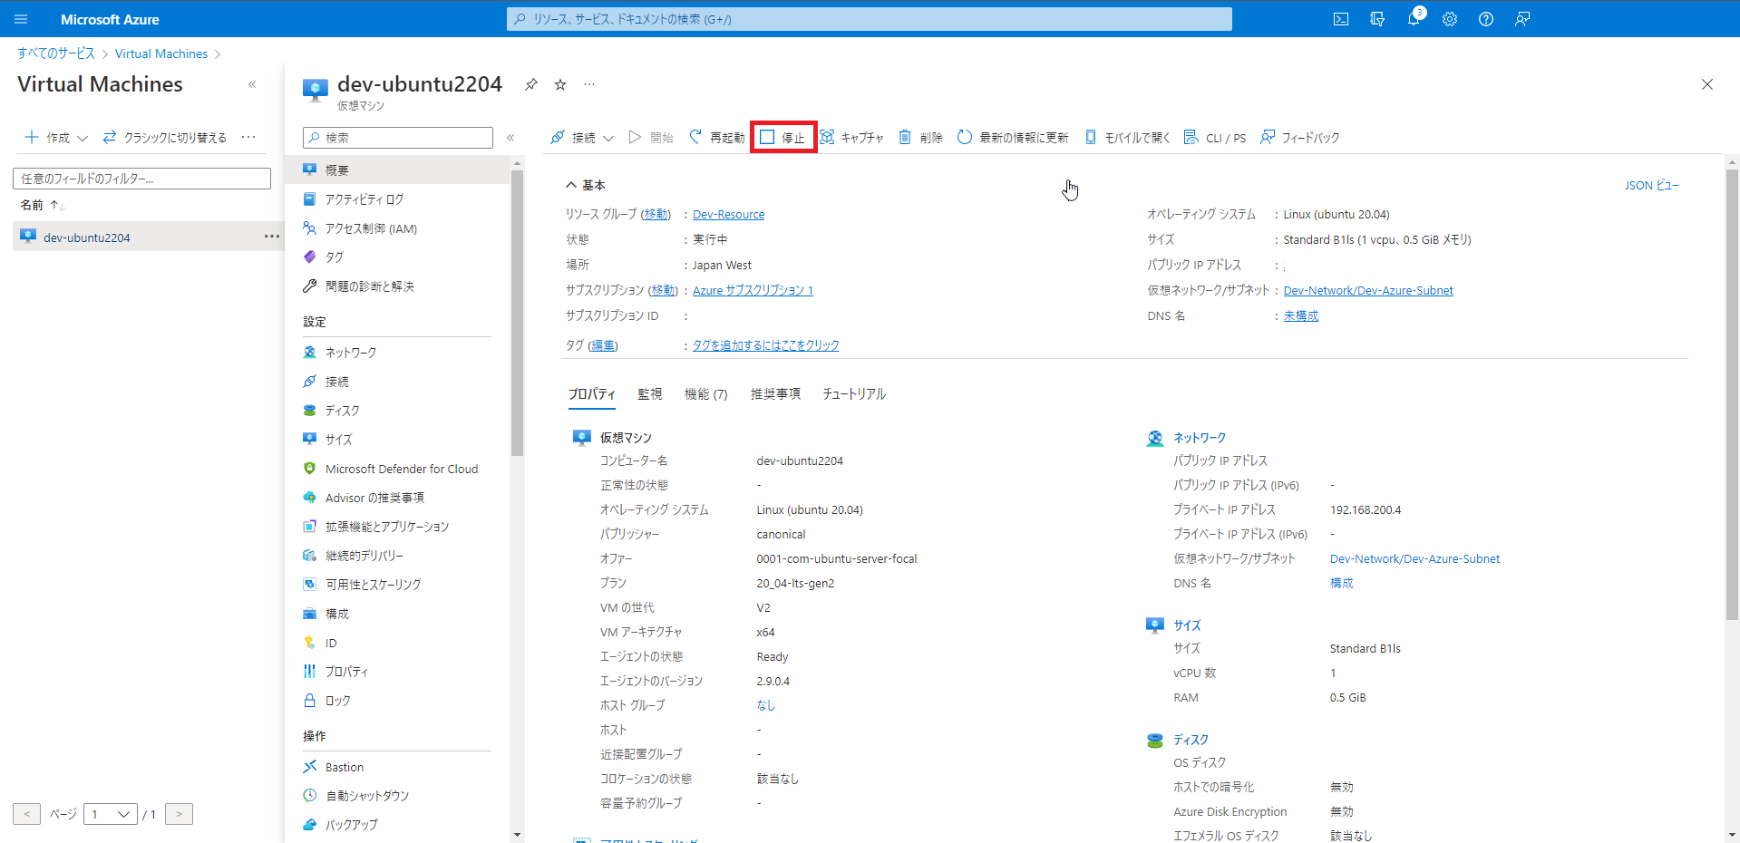1740x843 pixels.
Task: Close the dev-ubuntu2204 blade
Action: [1707, 84]
